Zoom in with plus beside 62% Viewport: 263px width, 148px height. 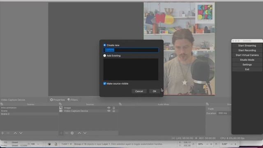pos(211,144)
